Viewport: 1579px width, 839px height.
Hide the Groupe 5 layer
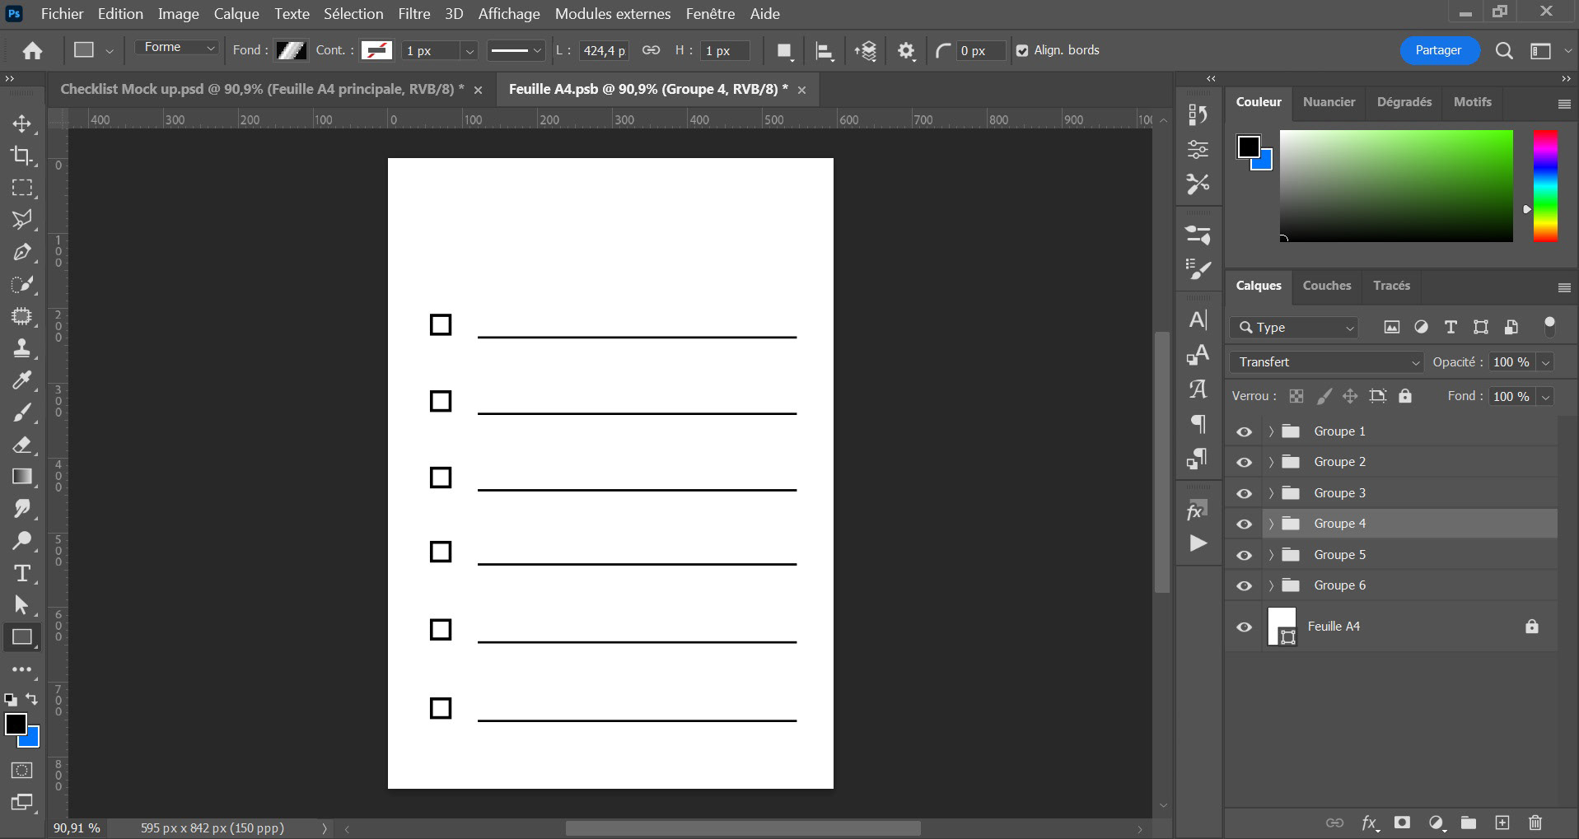(x=1244, y=555)
